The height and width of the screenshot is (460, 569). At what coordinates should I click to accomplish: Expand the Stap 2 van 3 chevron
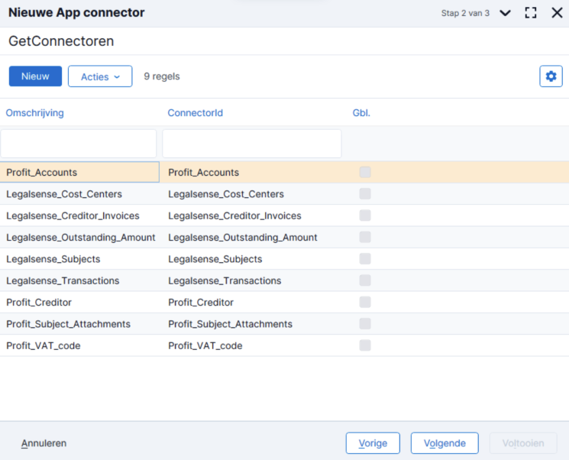click(505, 14)
